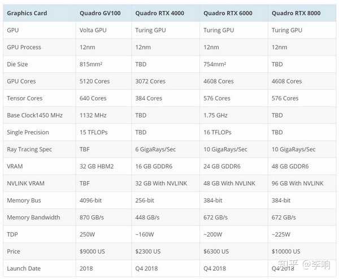The width and height of the screenshot is (339, 279).
Task: Click the 448 GB/s bandwidth cell
Action: click(149, 217)
